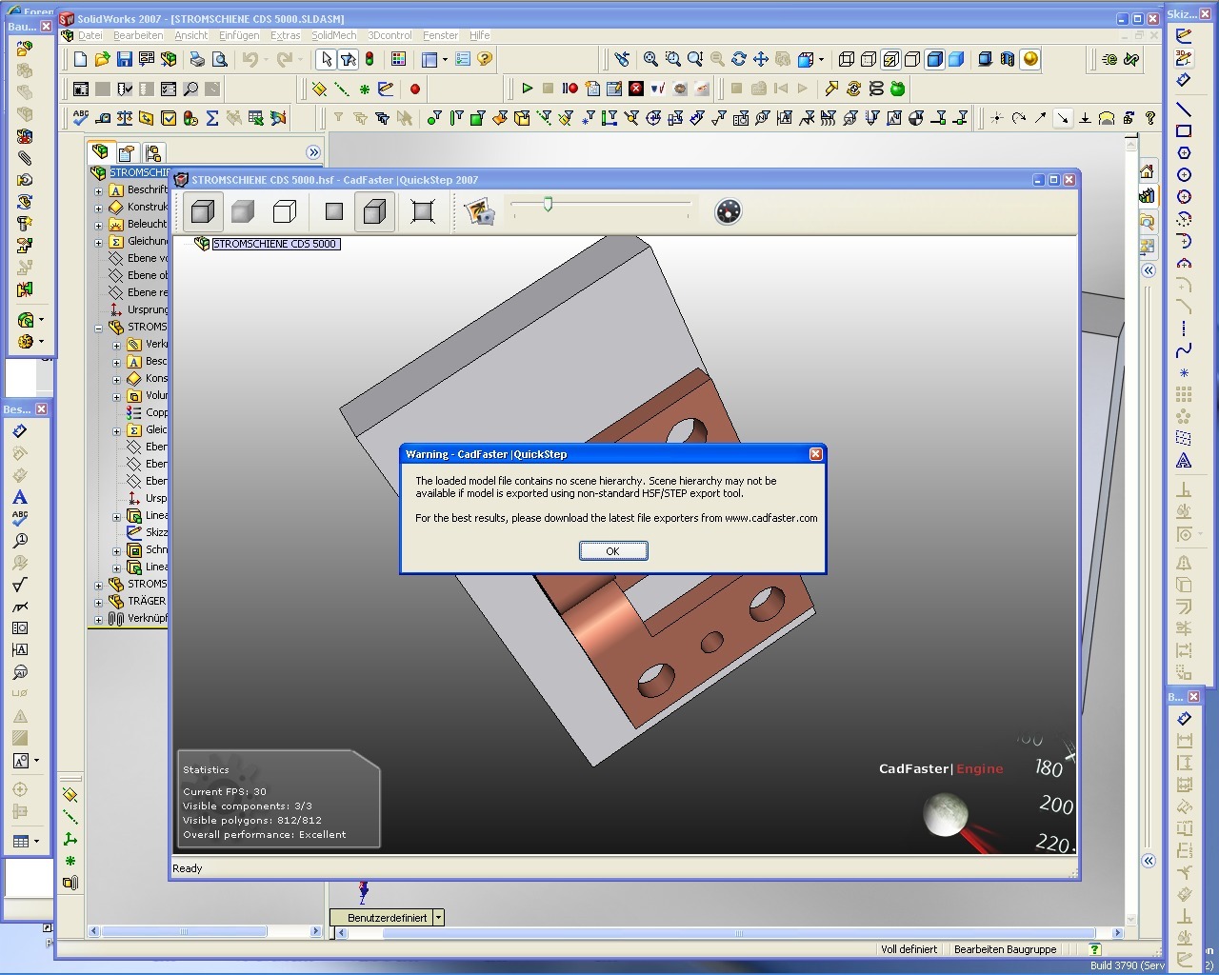This screenshot has width=1219, height=975.
Task: Enable shaded with edges display in QuickStep
Action: [x=202, y=211]
